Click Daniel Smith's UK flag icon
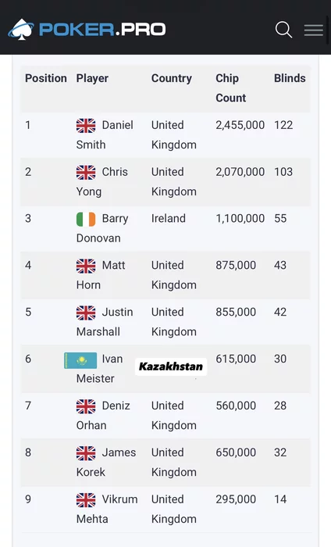This screenshot has height=547, width=331. coord(86,126)
